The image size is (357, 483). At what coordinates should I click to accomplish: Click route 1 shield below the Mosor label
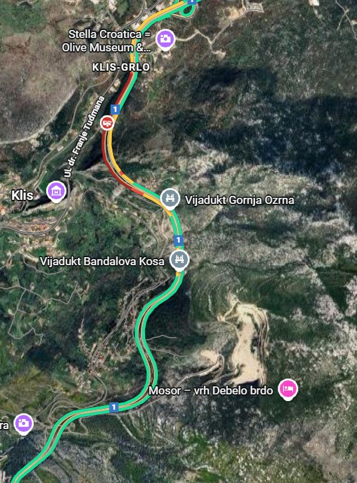[114, 407]
